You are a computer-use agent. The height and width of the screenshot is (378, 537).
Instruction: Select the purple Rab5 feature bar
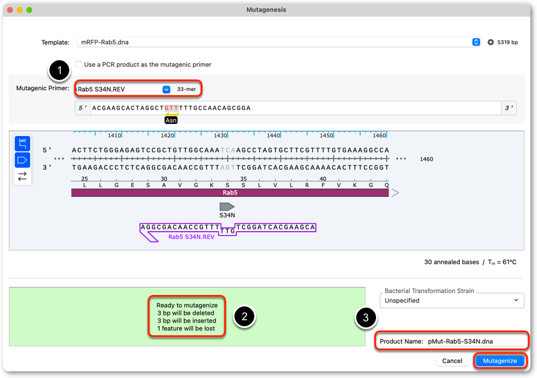[x=230, y=193]
